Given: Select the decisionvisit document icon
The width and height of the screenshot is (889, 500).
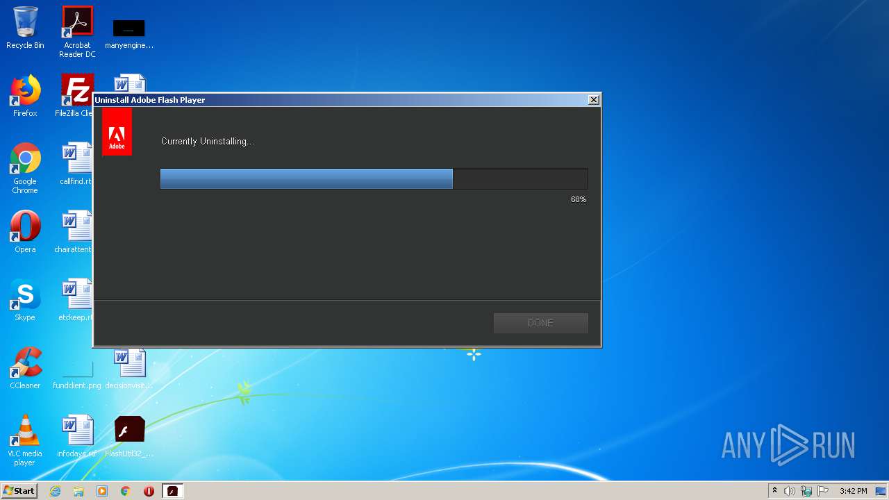Looking at the screenshot, I should pos(129,369).
